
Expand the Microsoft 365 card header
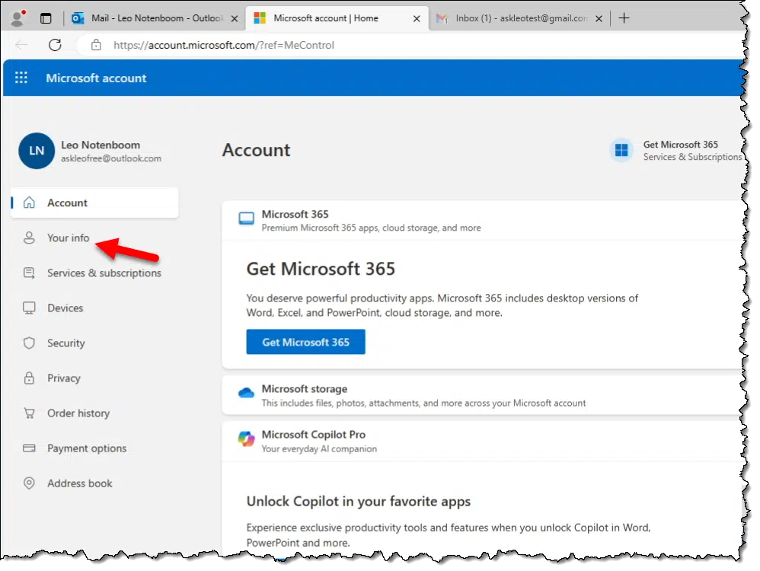coord(482,221)
